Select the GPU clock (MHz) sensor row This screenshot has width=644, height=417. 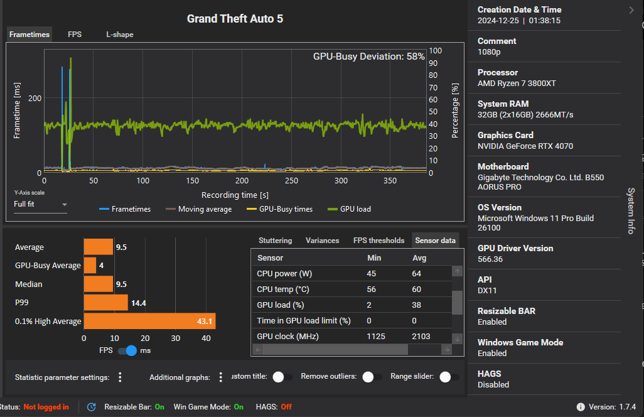351,336
